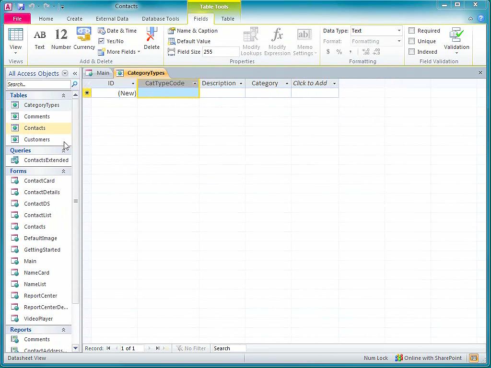Open the ContactCard form

pyautogui.click(x=39, y=181)
